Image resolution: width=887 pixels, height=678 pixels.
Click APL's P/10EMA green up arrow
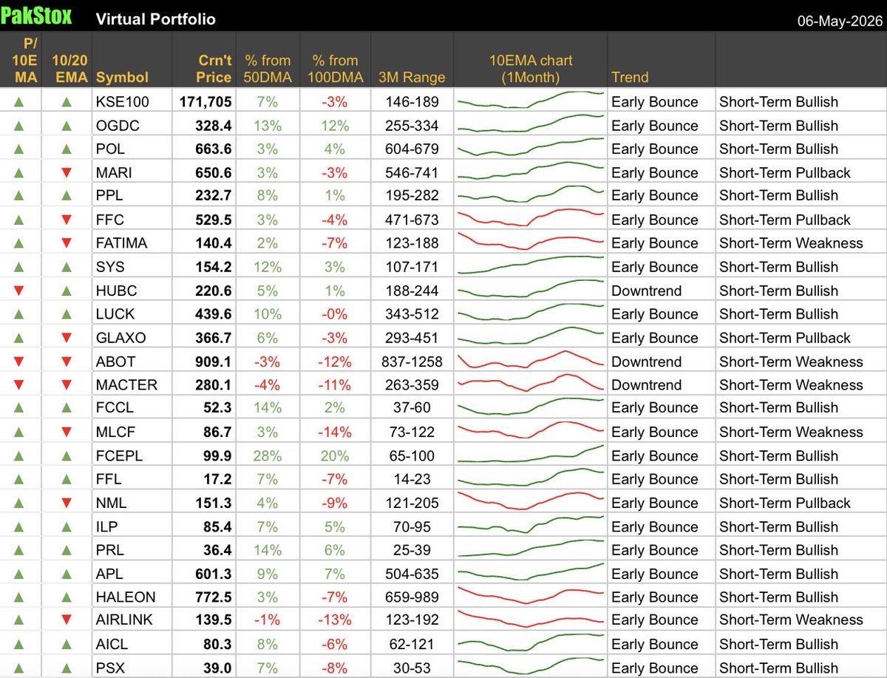18,574
